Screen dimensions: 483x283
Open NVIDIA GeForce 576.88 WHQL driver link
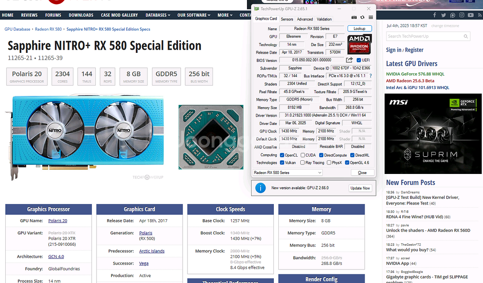click(x=415, y=74)
